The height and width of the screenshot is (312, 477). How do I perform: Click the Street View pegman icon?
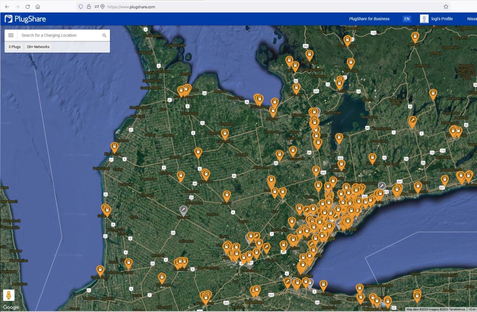[8, 295]
